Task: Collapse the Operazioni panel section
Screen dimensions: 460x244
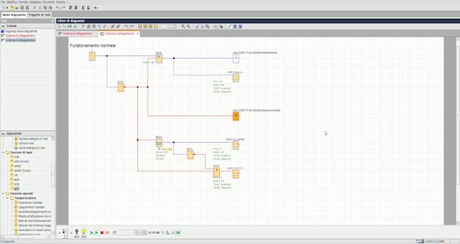Action: [3, 134]
